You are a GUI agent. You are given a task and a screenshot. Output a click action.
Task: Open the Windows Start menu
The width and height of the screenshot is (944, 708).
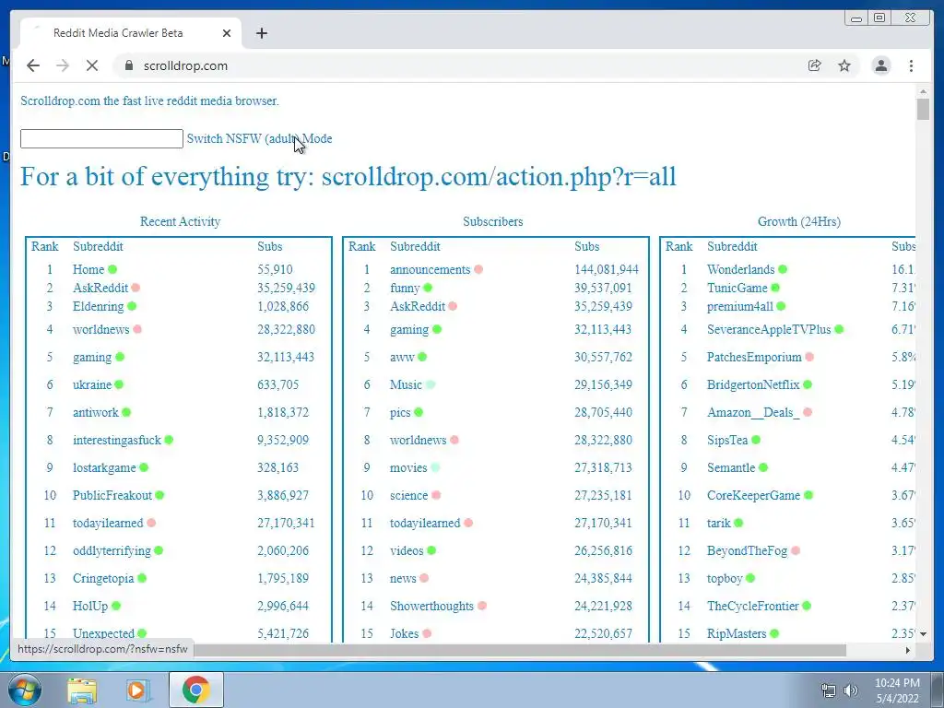[x=24, y=690]
